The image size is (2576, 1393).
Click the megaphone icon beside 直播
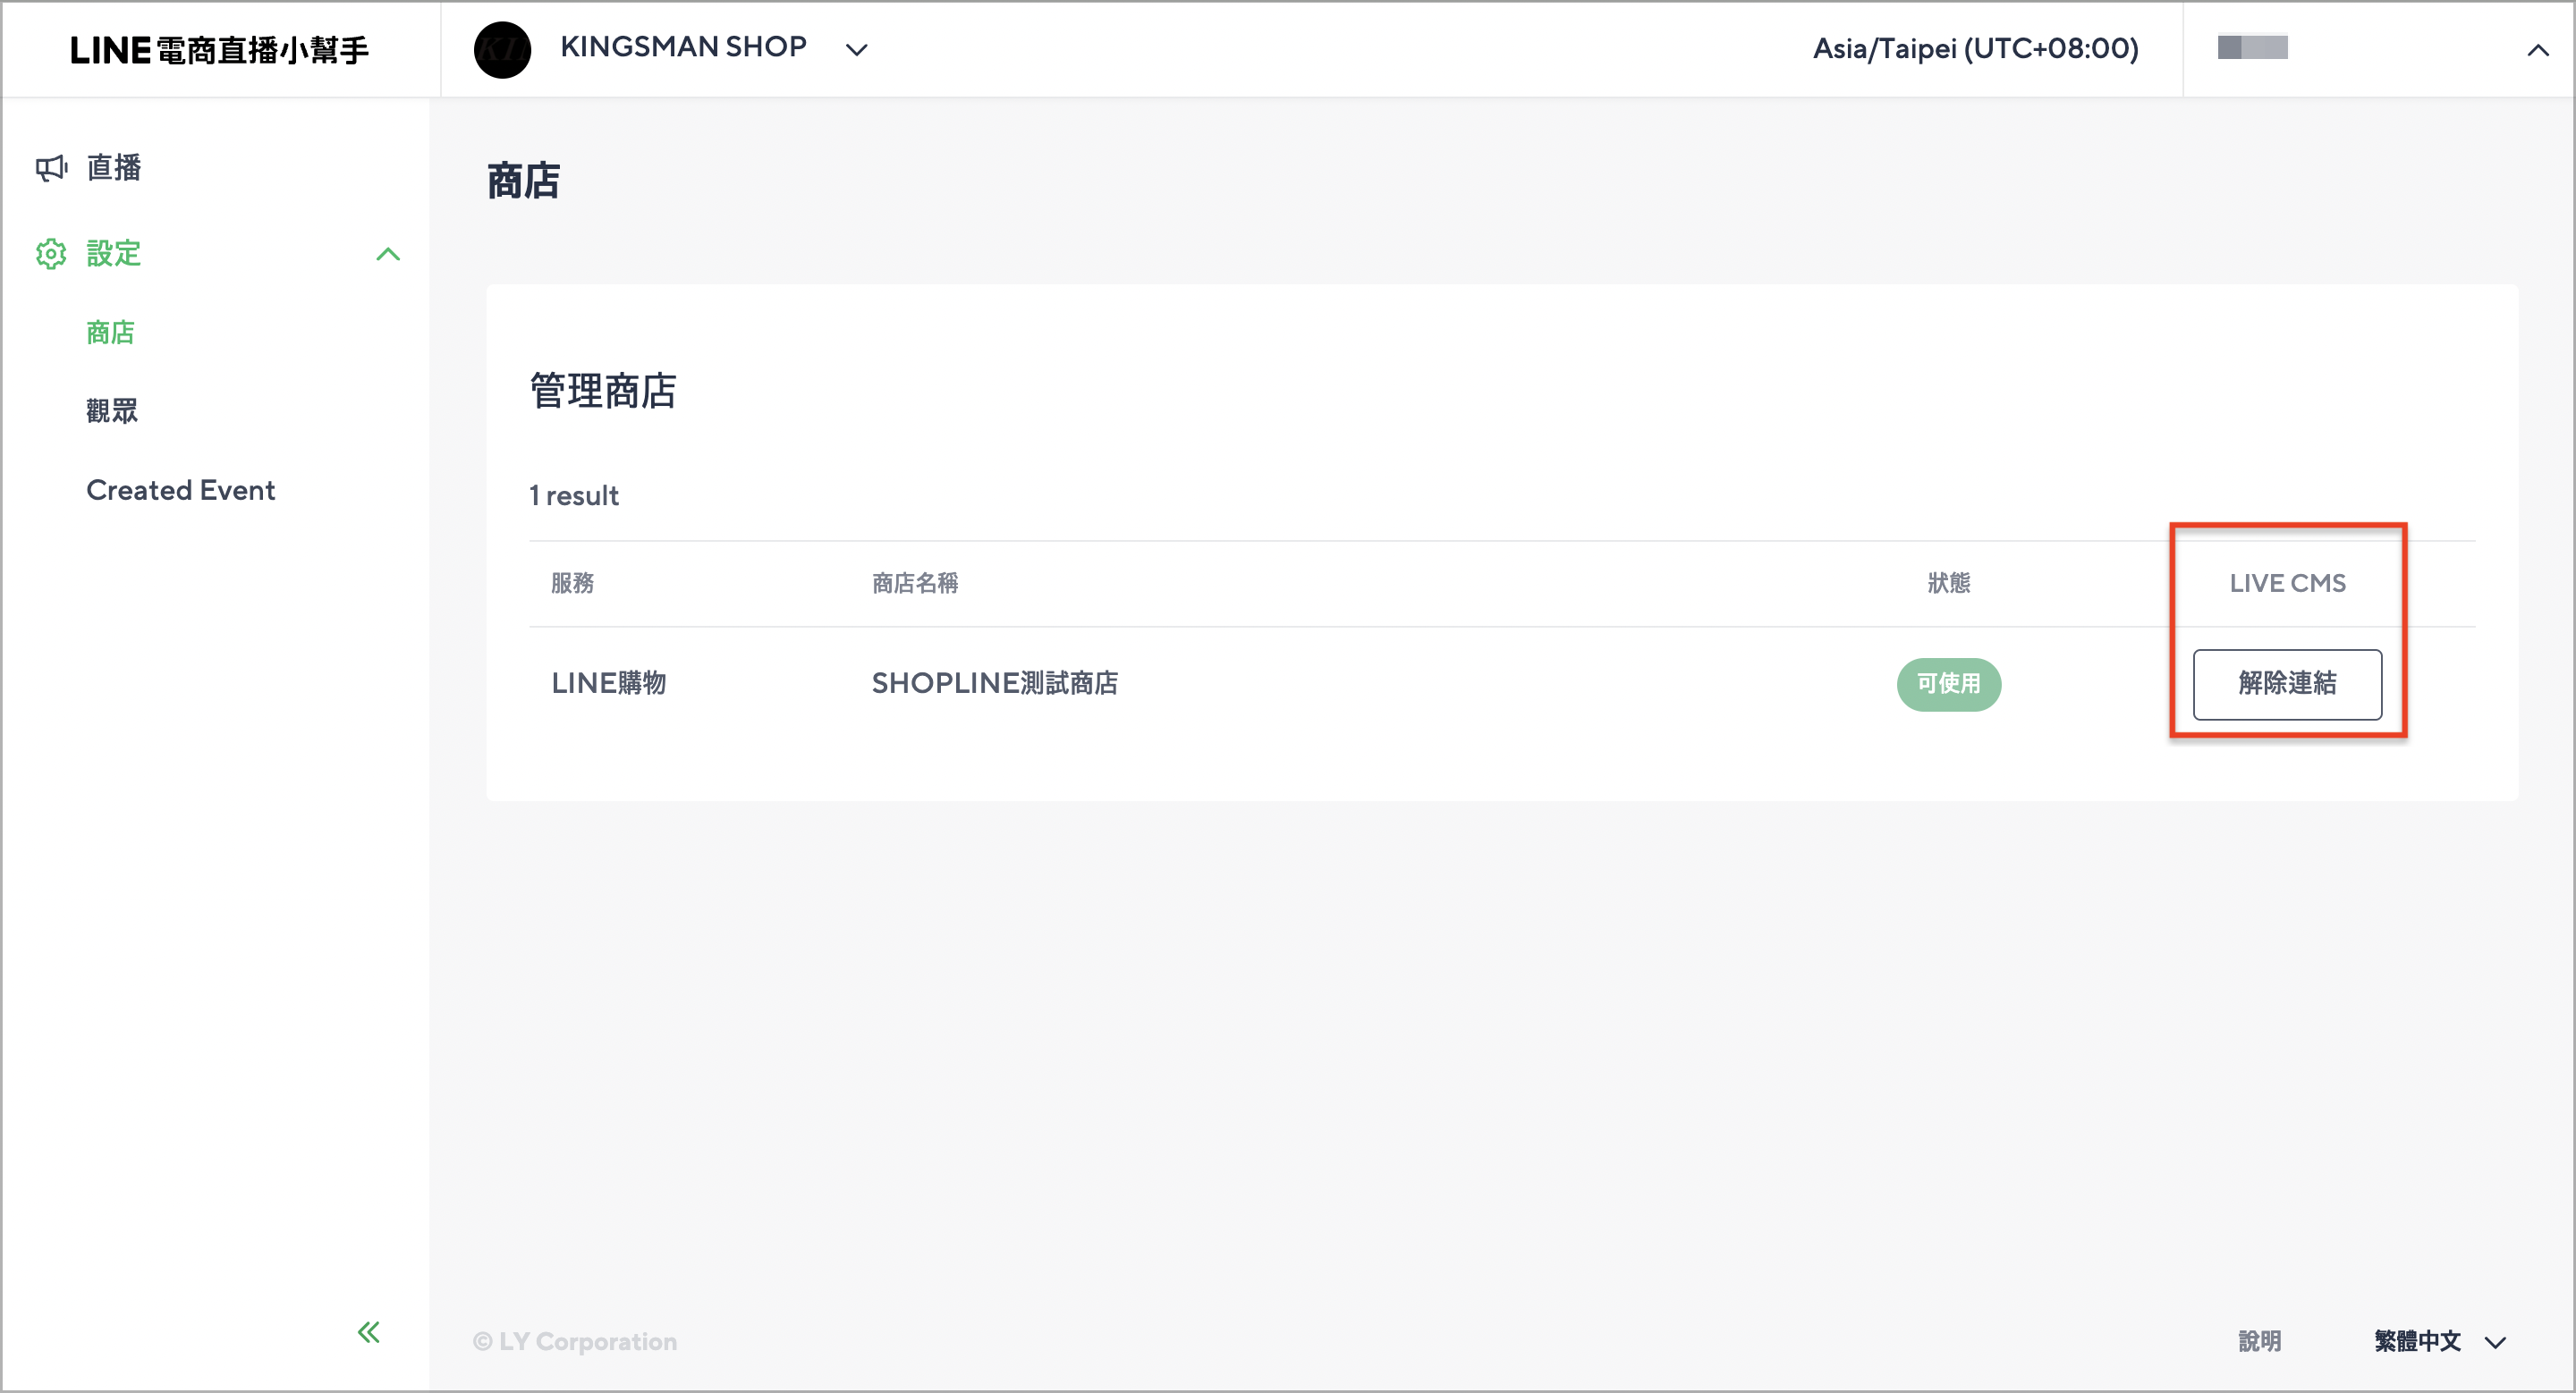pyautogui.click(x=52, y=168)
